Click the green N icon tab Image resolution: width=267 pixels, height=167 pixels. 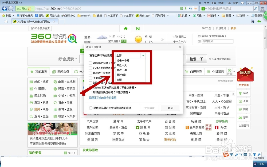pos(138,29)
